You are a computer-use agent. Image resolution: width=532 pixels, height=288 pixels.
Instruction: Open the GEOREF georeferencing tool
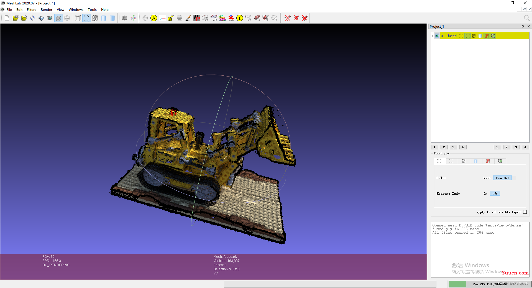point(231,18)
